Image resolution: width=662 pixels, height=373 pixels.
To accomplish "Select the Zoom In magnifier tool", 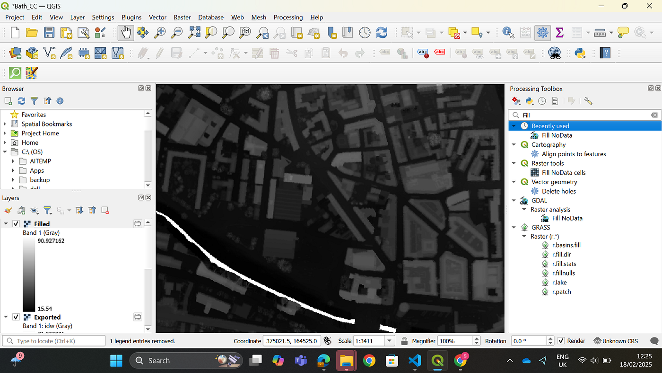I will 160,33.
